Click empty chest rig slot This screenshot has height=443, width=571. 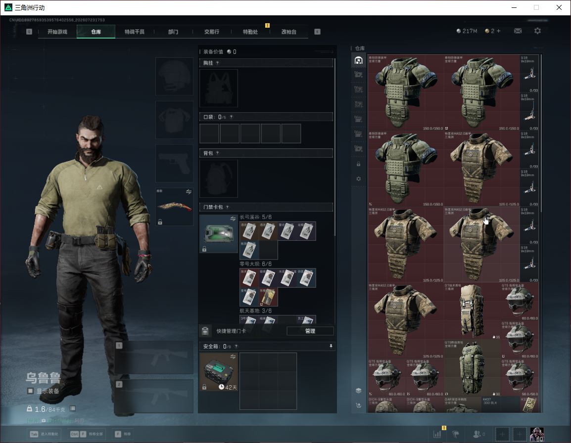[x=219, y=88]
